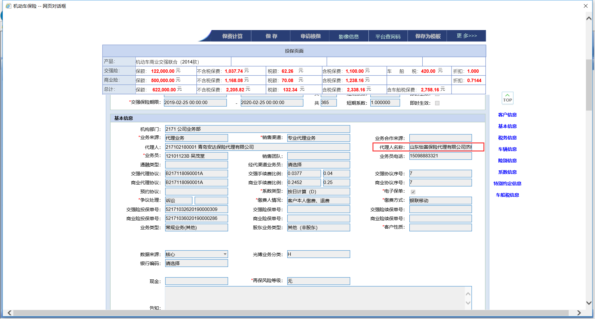Click the 销售团队 field
Viewport: 595px width, 319px height.
click(x=319, y=156)
